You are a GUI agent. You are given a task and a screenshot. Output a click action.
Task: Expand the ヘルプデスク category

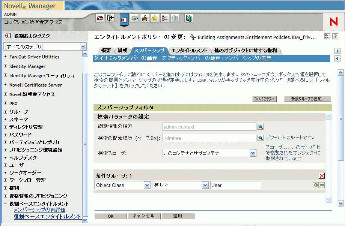[x=6, y=157]
